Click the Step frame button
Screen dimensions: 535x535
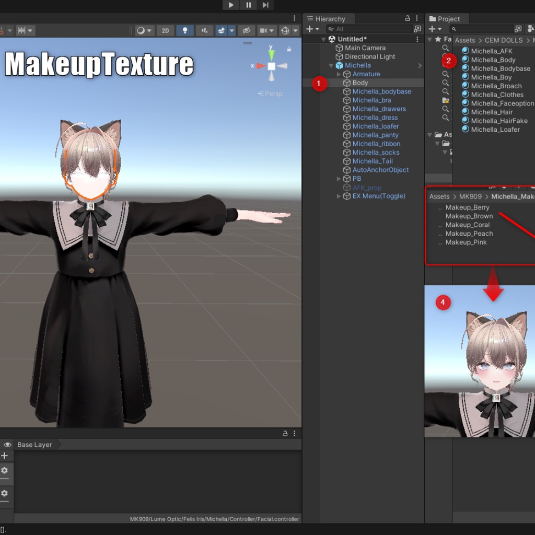coord(265,5)
